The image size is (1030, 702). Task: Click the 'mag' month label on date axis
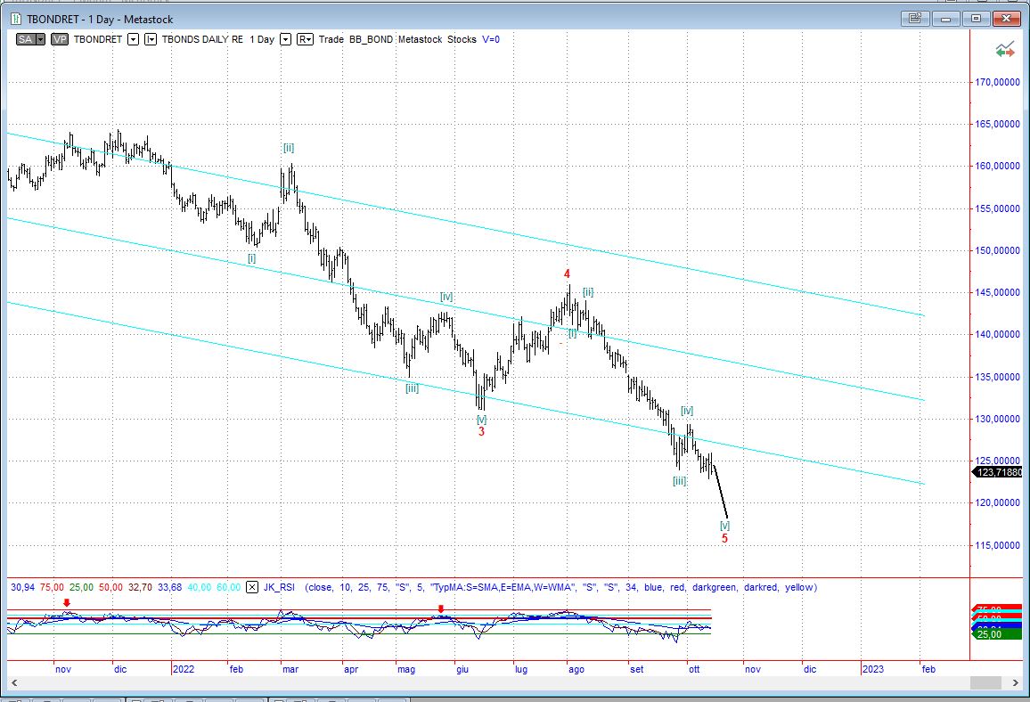click(406, 669)
